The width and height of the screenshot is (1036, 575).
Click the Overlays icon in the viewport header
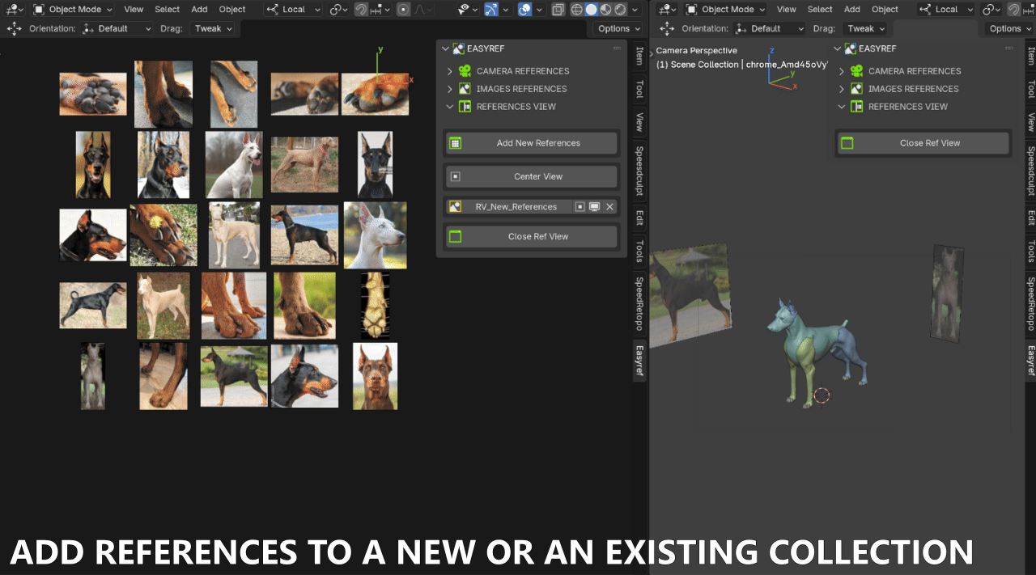point(524,9)
